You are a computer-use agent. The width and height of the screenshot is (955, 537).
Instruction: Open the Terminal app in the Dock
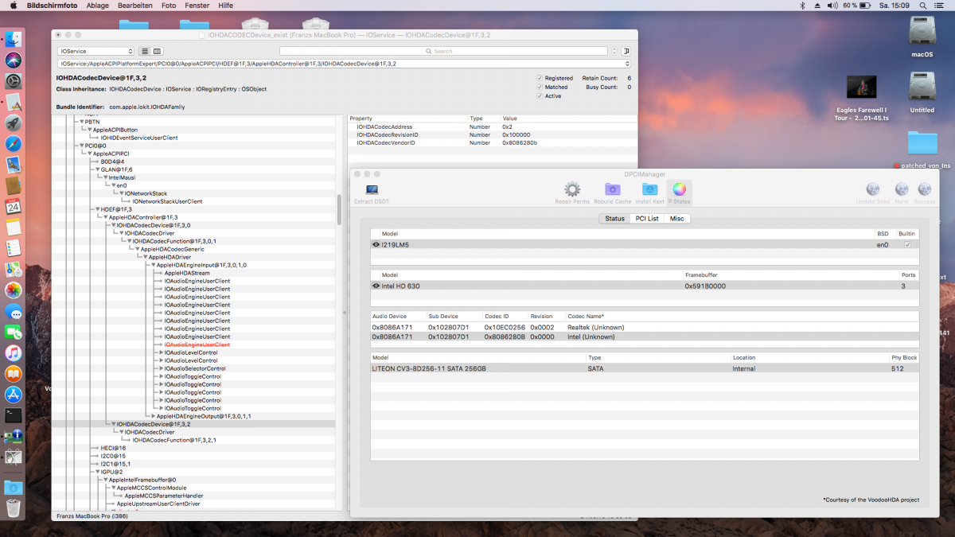(x=14, y=414)
